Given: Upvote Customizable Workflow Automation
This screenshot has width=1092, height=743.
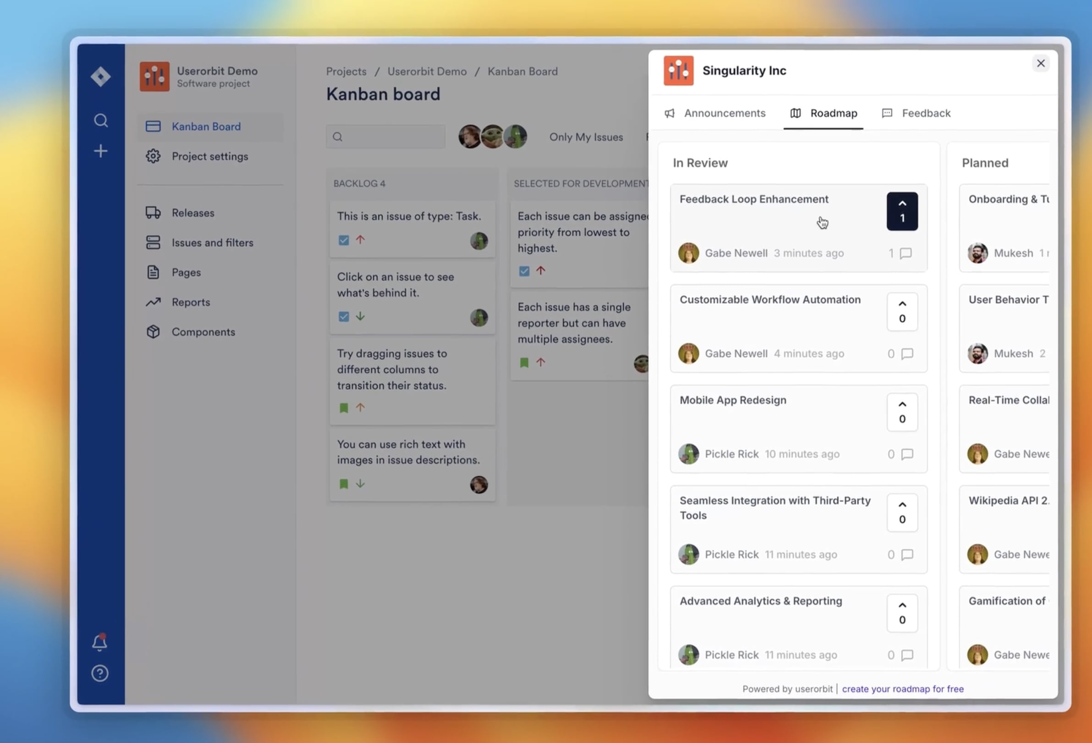Looking at the screenshot, I should [x=902, y=311].
